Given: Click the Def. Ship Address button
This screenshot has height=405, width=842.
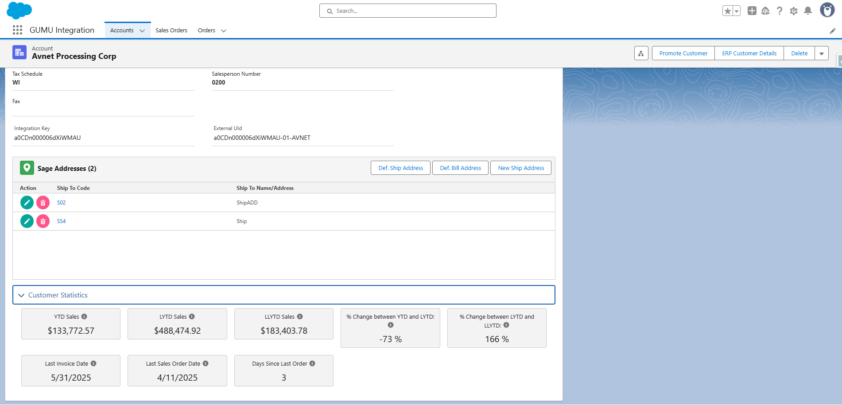Looking at the screenshot, I should pyautogui.click(x=401, y=168).
